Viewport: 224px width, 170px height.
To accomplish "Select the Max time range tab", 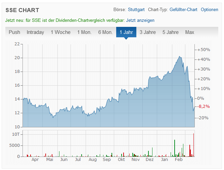I will point(189,32).
